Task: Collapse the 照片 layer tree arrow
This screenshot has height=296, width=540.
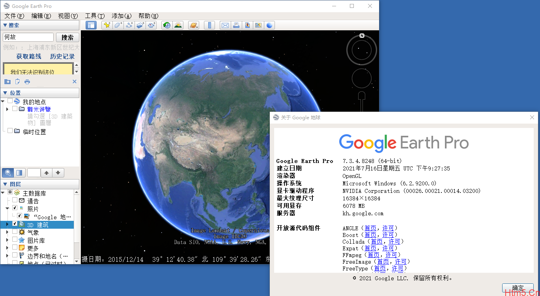Action: (x=7, y=208)
